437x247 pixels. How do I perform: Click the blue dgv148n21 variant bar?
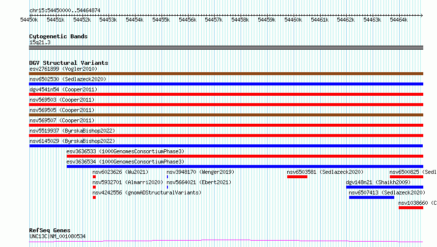[384, 187]
